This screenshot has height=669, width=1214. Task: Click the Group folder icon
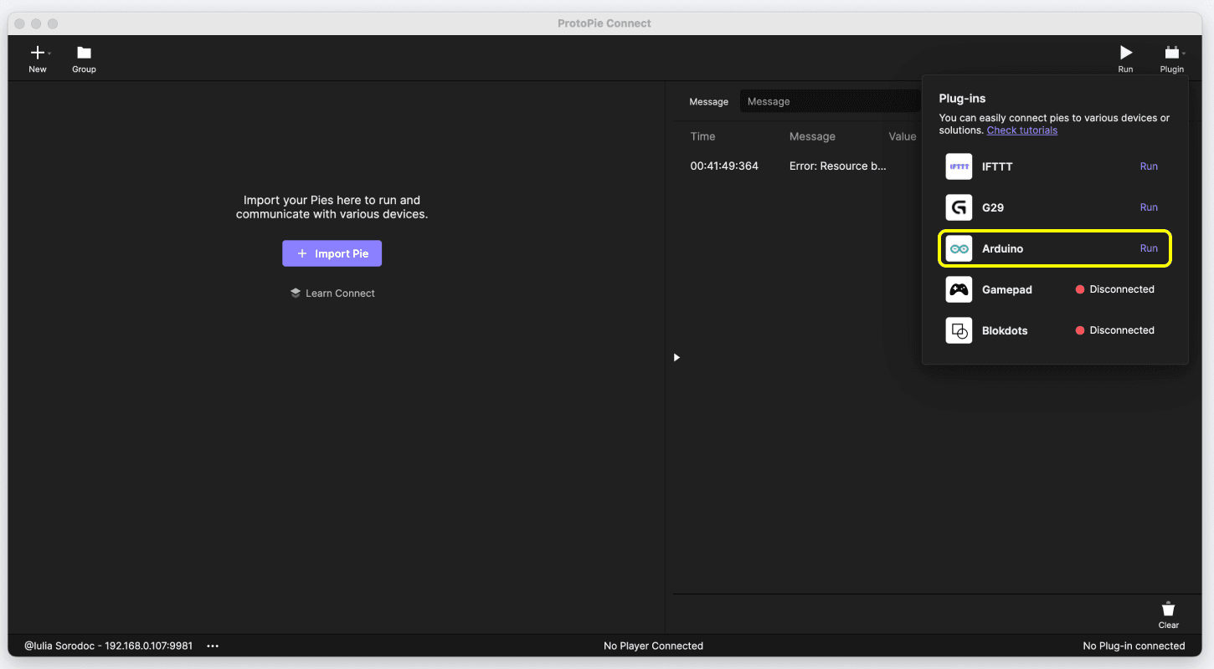84,53
